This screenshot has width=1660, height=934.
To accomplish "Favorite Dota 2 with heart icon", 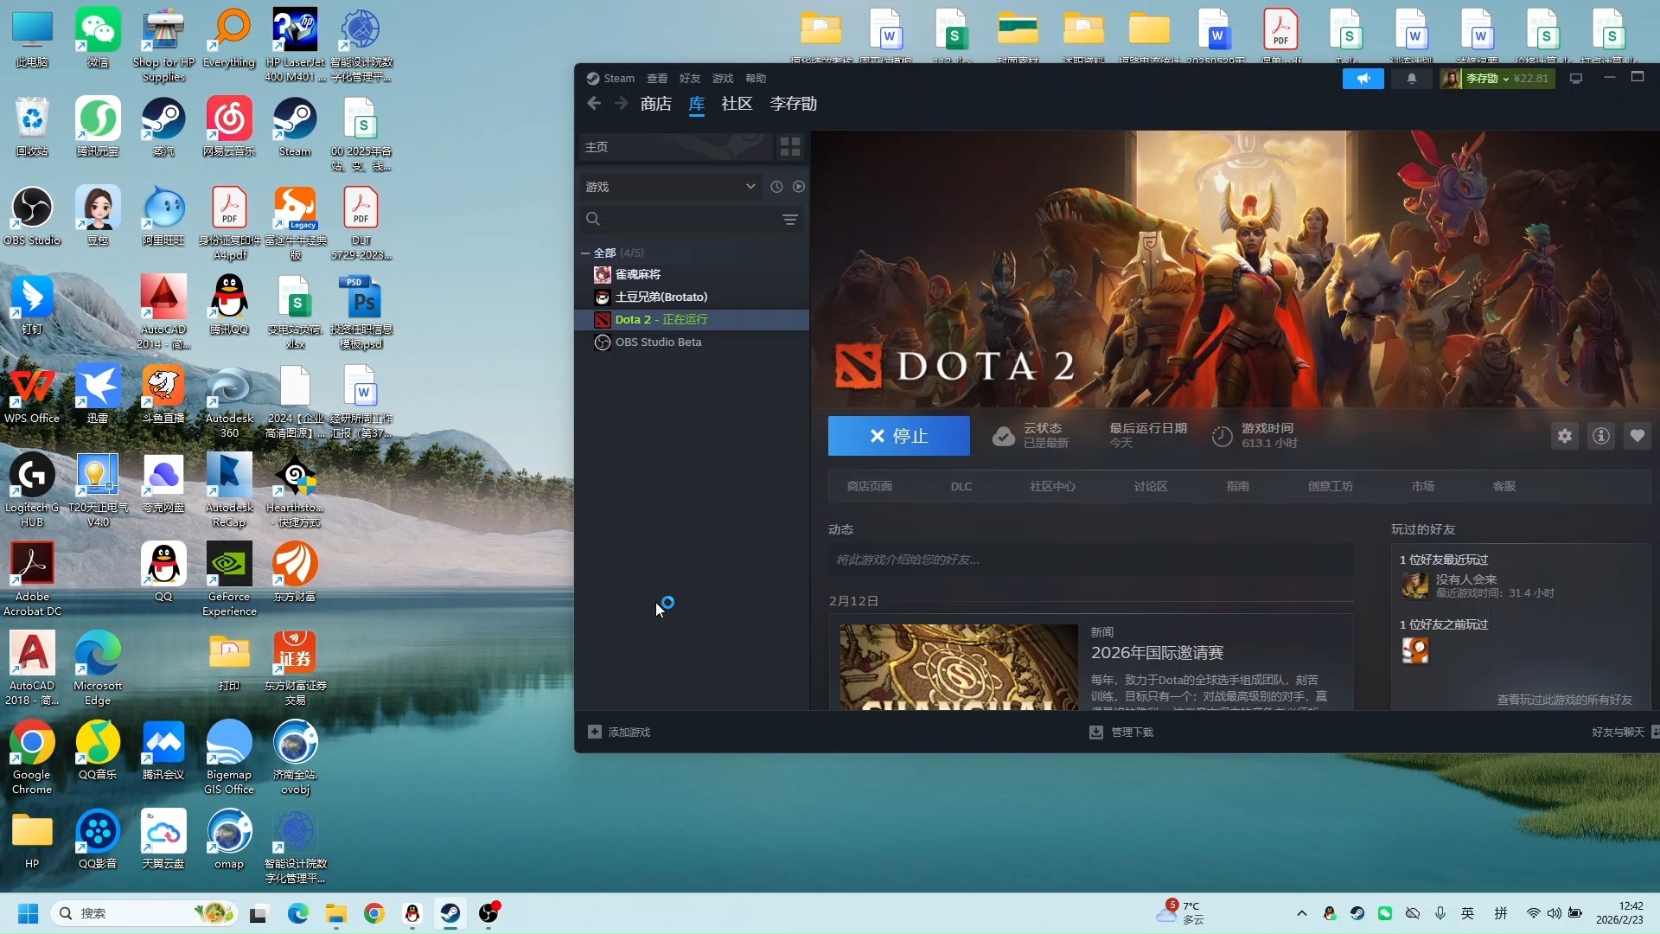I will click(x=1638, y=436).
